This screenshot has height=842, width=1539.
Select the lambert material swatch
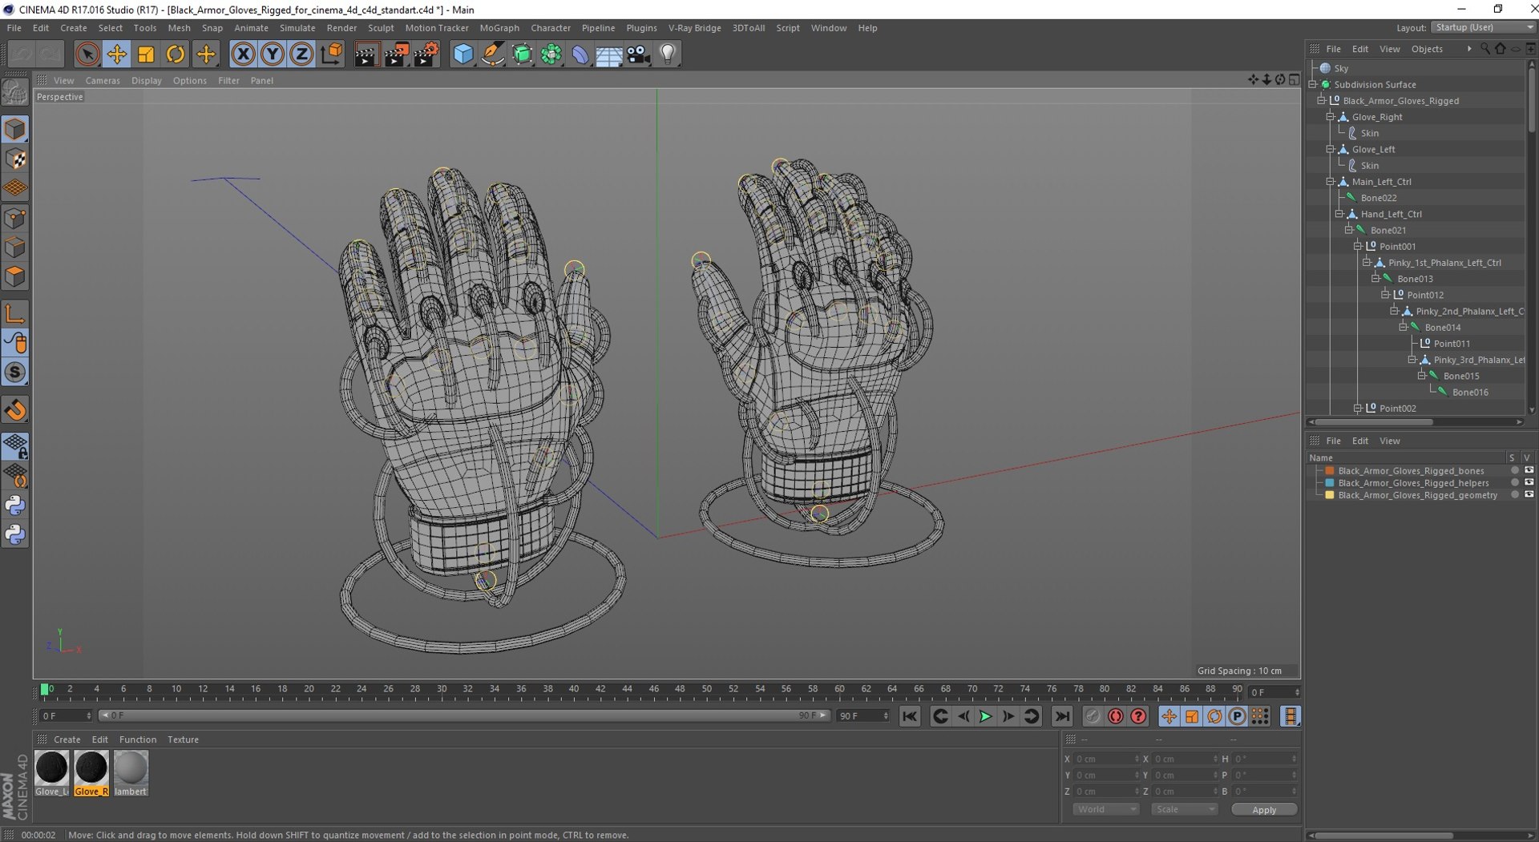click(131, 773)
